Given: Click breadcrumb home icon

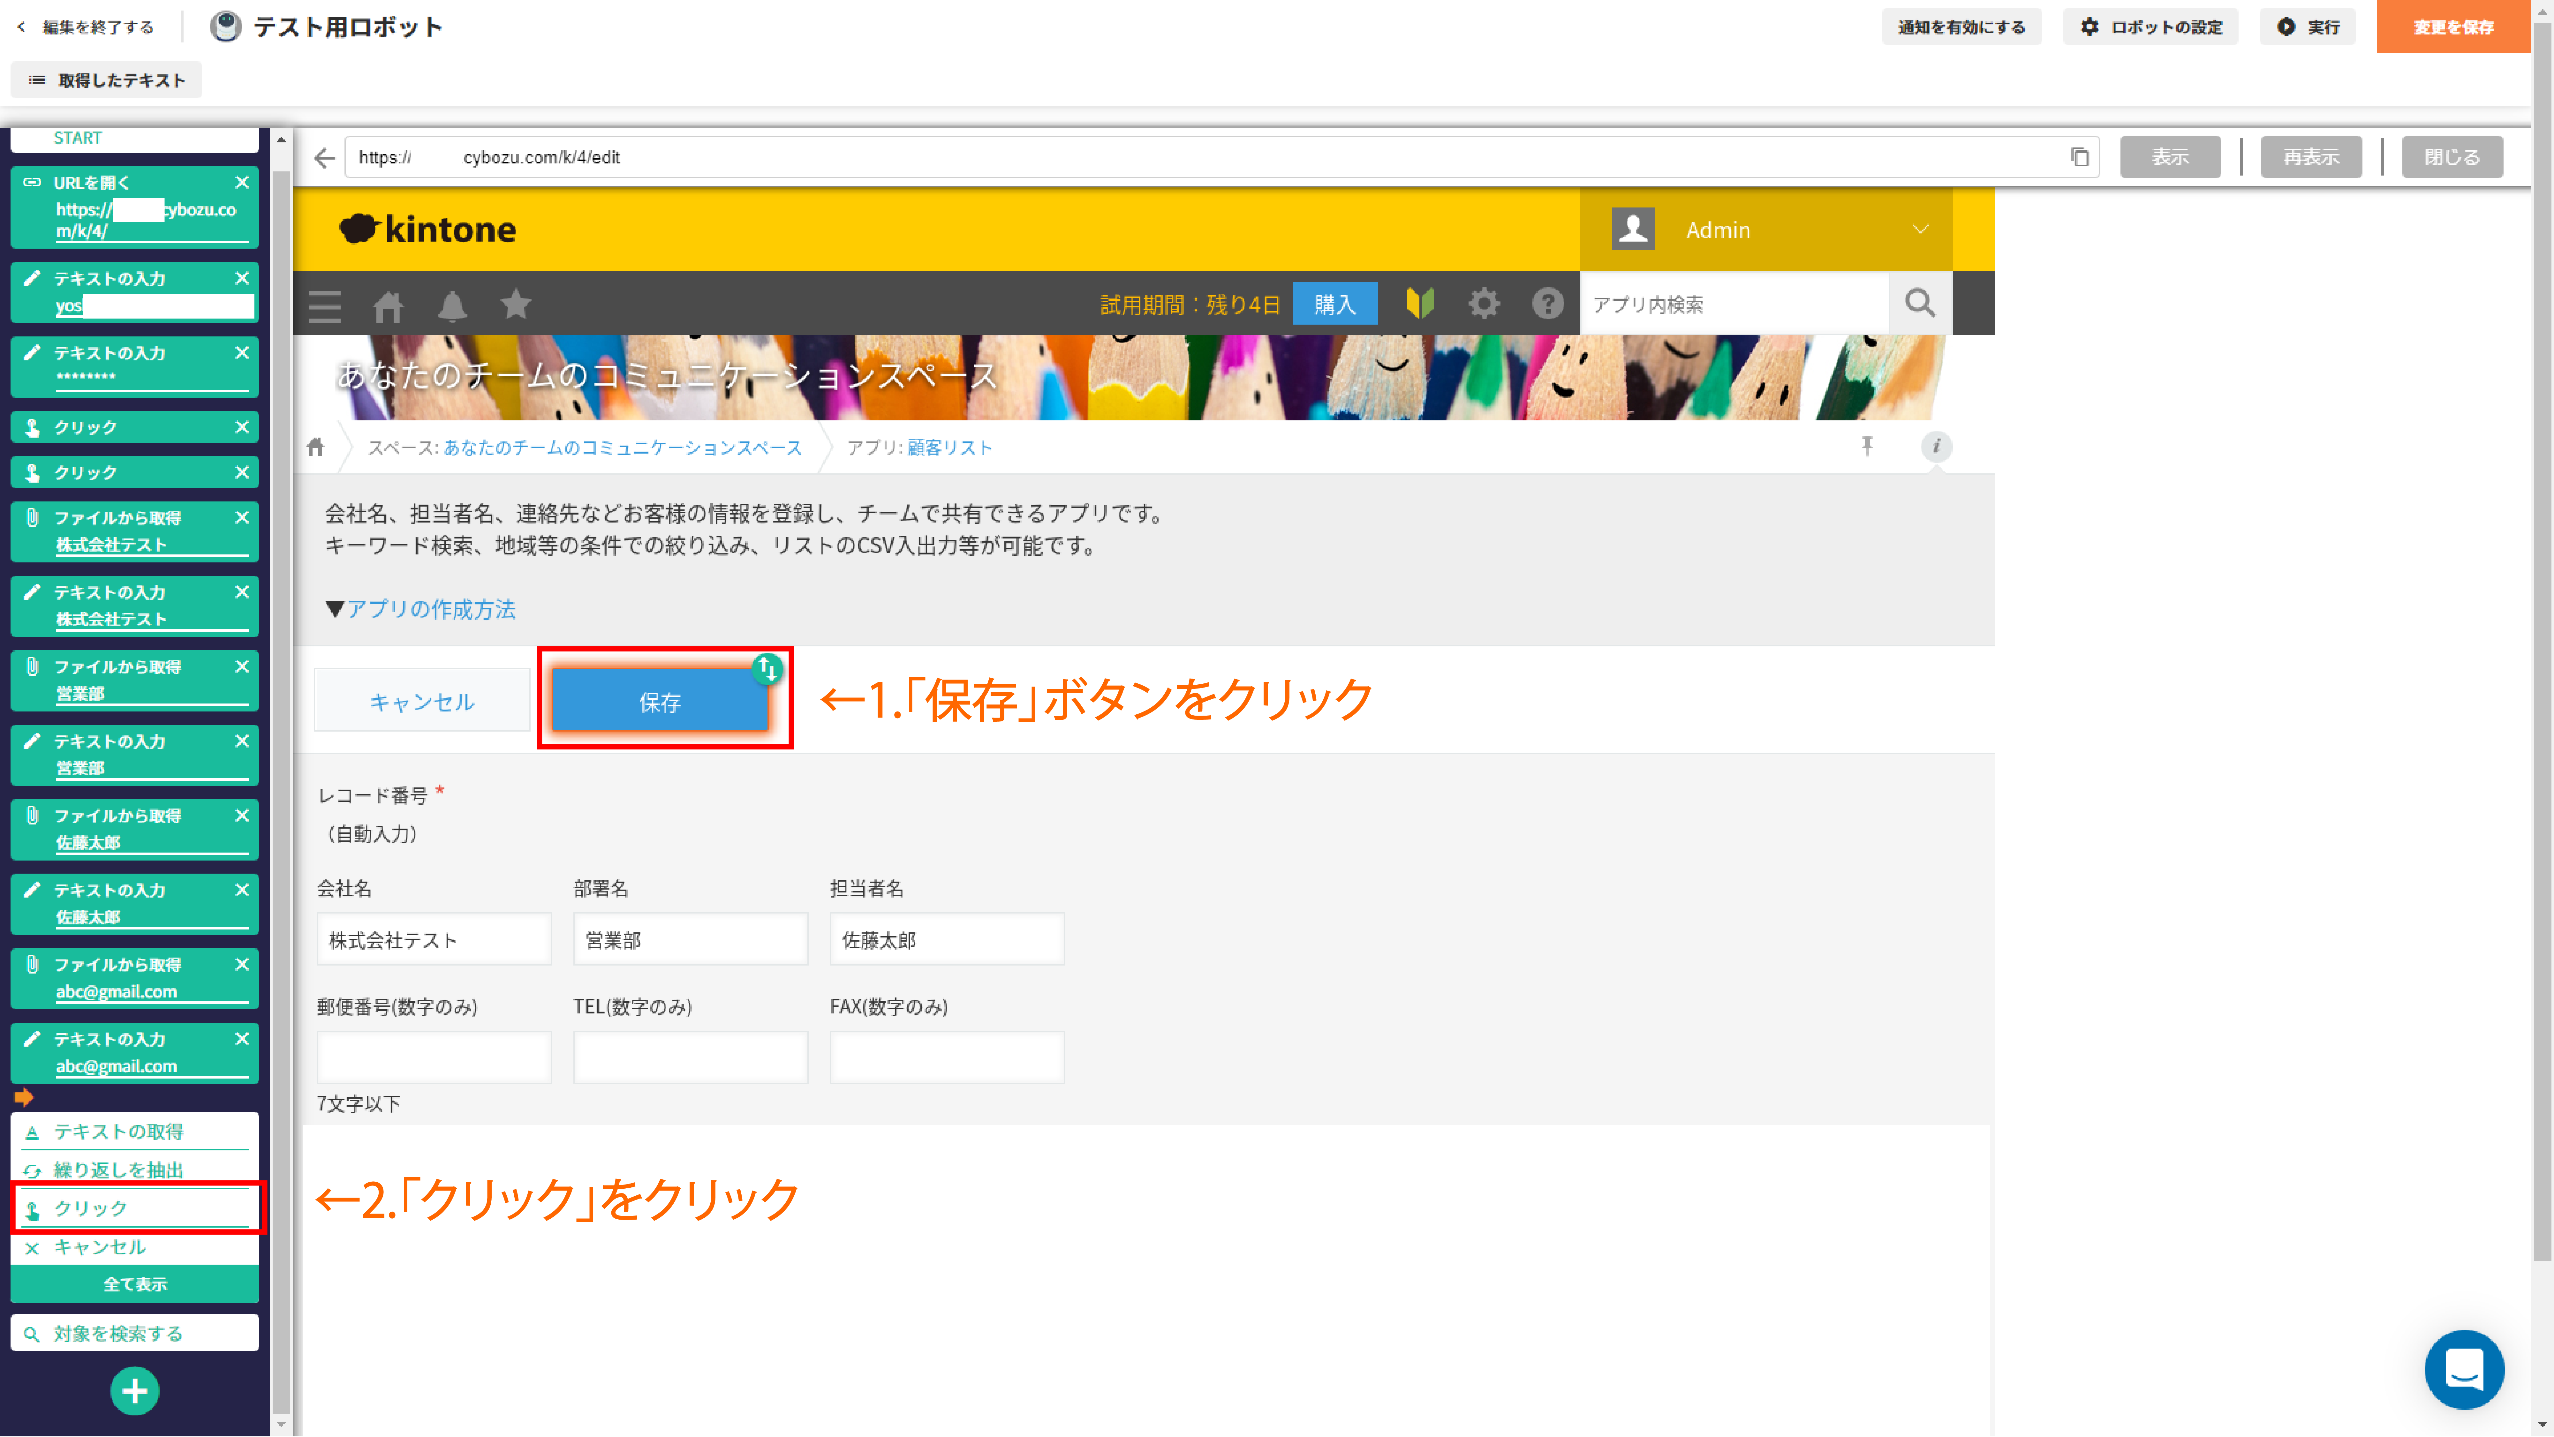Looking at the screenshot, I should (315, 447).
